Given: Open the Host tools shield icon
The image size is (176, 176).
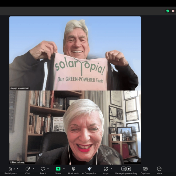Looking at the screenshot, I should 73,169.
